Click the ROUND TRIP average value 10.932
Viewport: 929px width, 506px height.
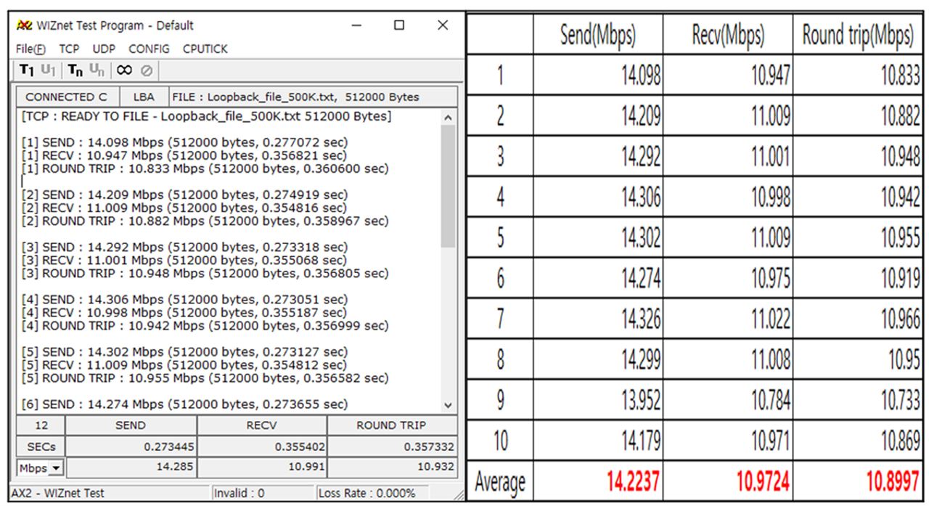click(392, 469)
